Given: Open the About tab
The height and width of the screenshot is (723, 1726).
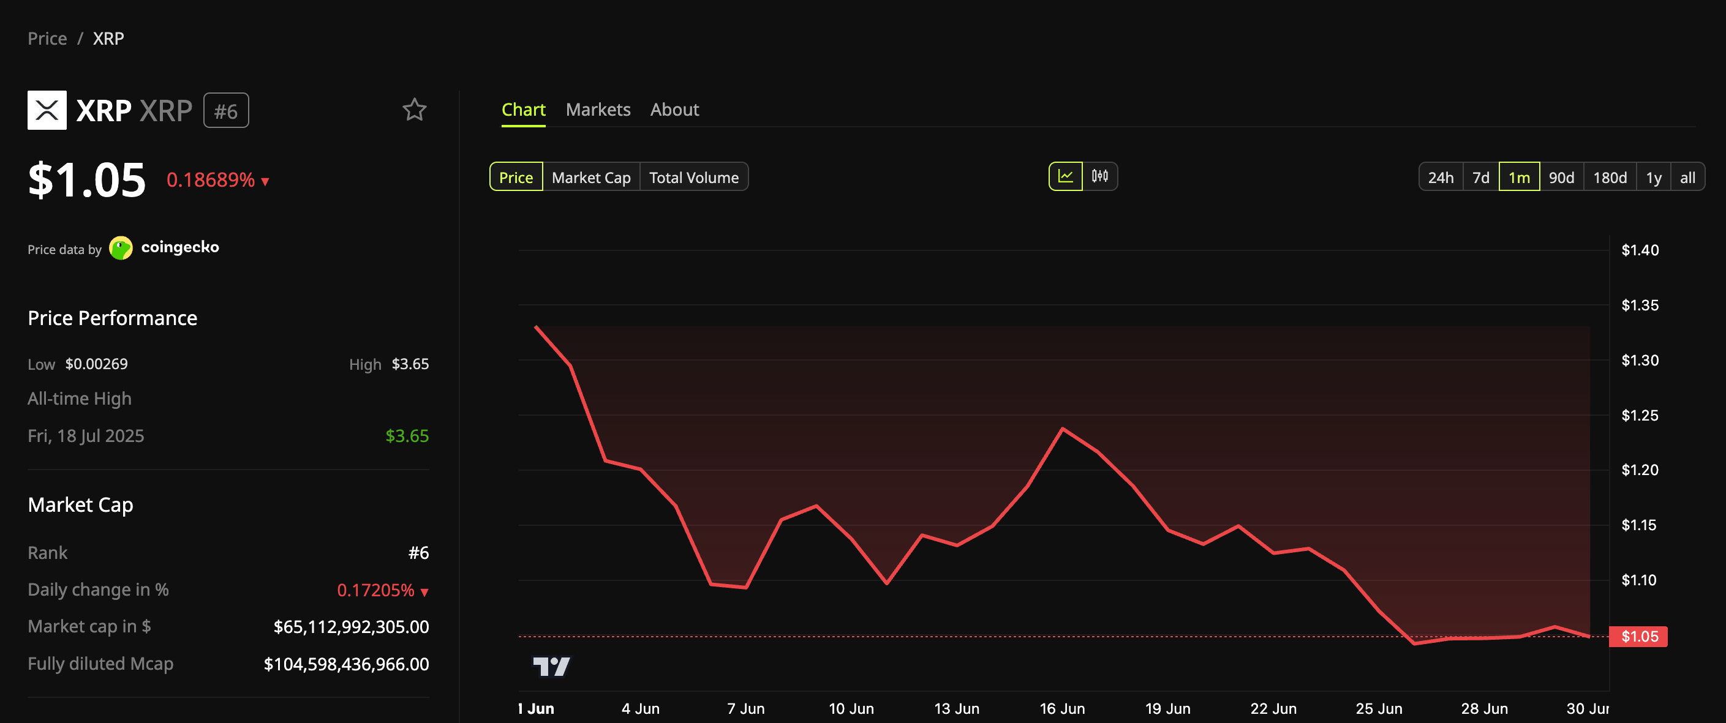Looking at the screenshot, I should pos(674,110).
